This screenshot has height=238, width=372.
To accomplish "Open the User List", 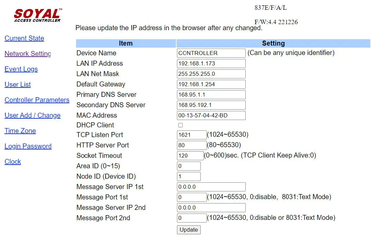I will 17,85.
